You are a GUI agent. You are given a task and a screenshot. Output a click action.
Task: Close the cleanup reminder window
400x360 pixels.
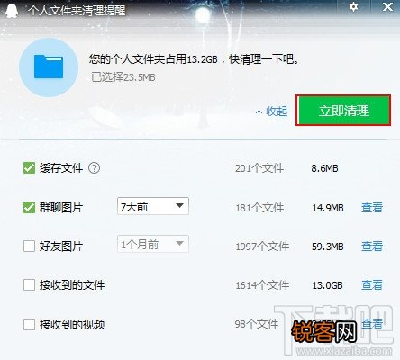[x=387, y=6]
